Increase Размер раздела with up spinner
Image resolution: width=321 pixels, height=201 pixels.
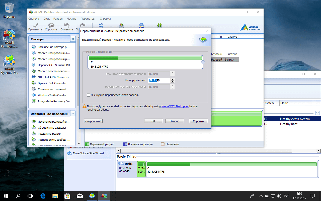tap(173, 79)
